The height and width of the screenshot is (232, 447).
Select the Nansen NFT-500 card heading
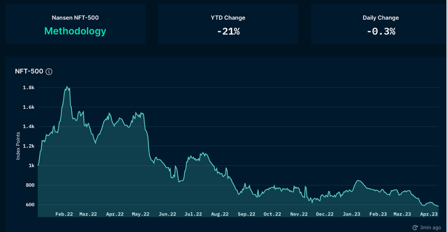[x=75, y=18]
